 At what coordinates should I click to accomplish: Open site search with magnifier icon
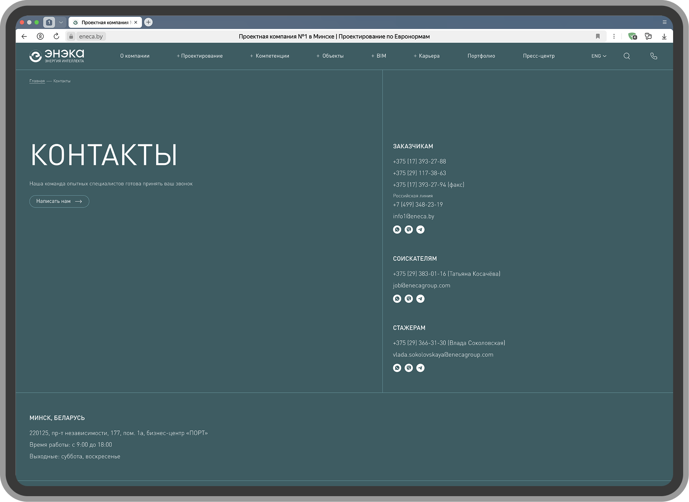627,56
